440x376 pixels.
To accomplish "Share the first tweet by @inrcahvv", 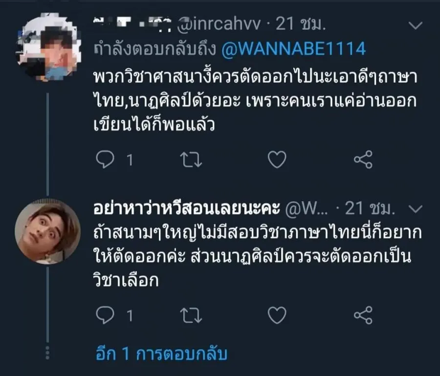I will click(x=363, y=160).
